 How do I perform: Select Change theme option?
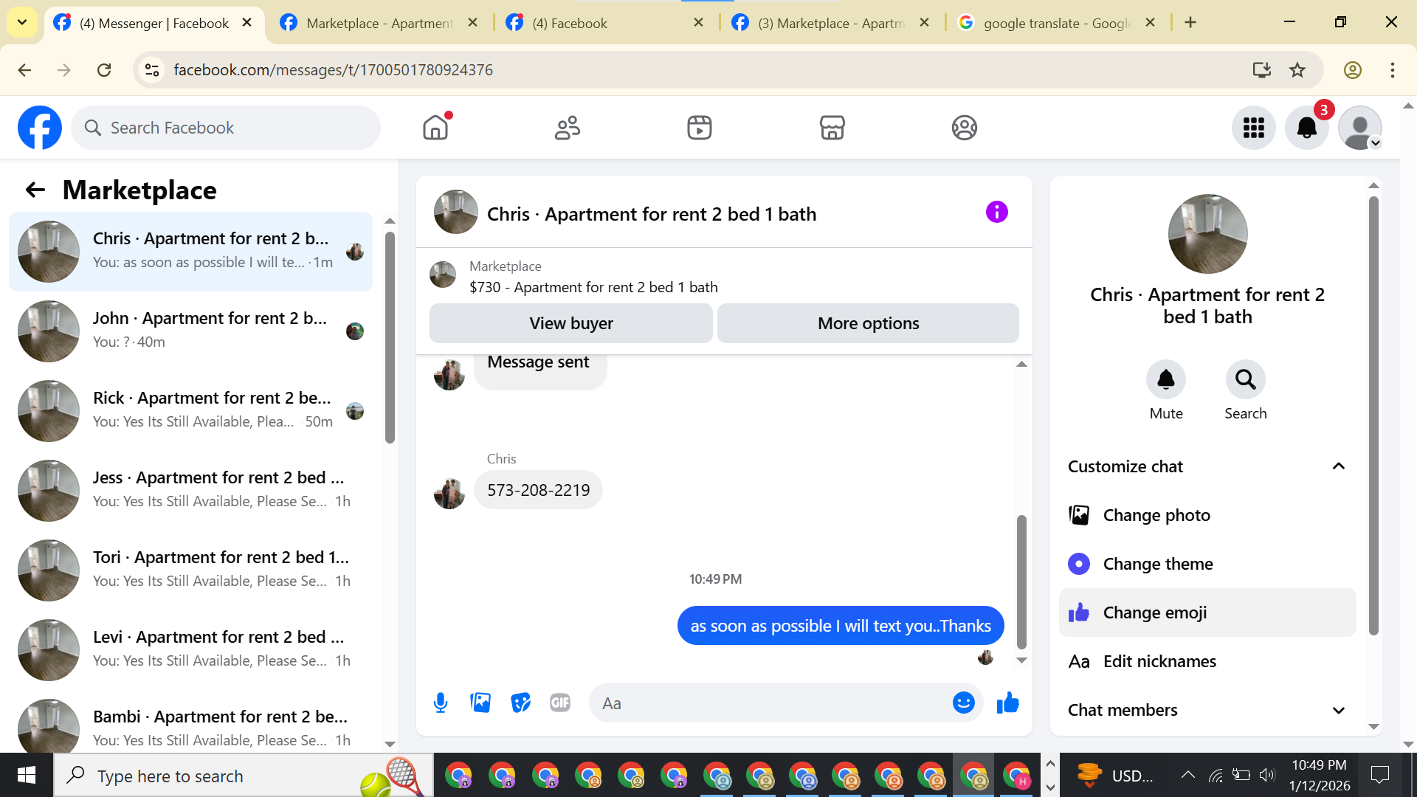tap(1157, 564)
